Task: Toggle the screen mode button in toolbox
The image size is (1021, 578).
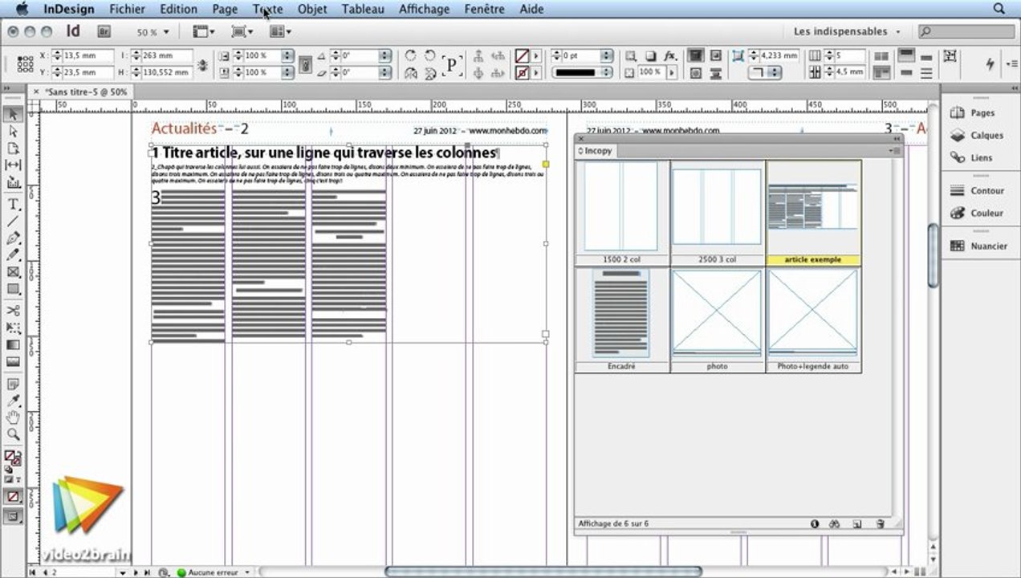Action: point(13,516)
